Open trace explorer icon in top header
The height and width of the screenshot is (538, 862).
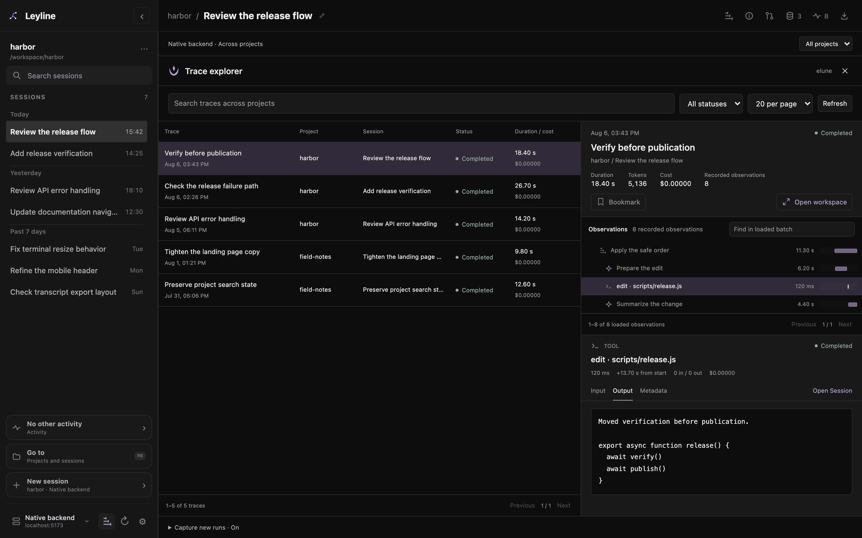(x=729, y=16)
